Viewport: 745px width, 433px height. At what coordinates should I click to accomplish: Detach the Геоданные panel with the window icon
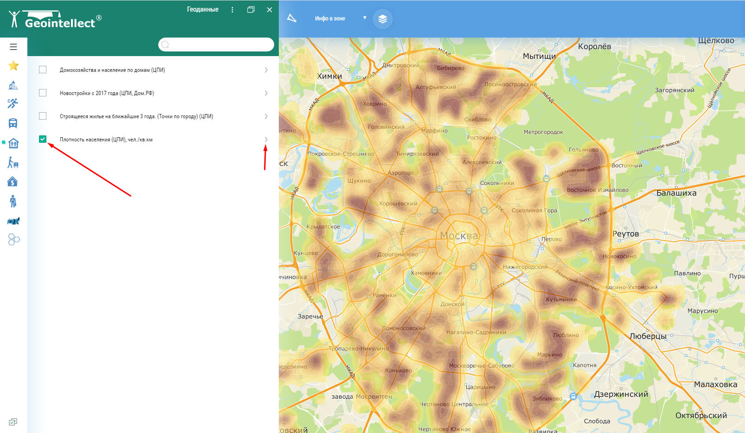point(251,9)
